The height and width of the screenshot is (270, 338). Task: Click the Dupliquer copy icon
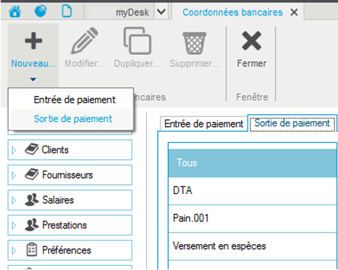(137, 41)
